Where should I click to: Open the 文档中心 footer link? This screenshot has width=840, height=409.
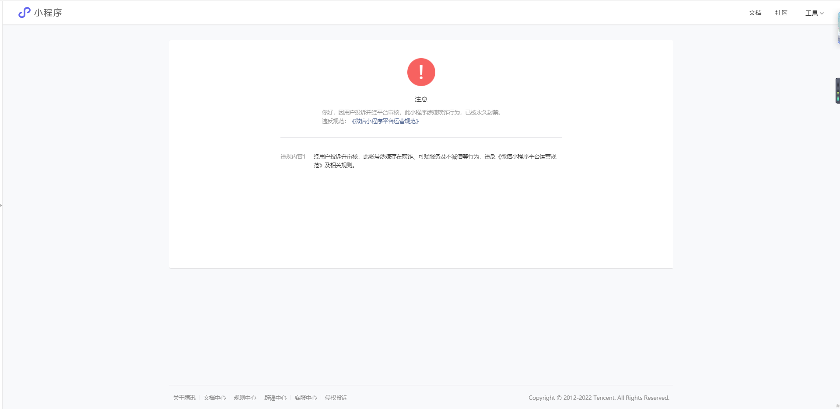(214, 398)
